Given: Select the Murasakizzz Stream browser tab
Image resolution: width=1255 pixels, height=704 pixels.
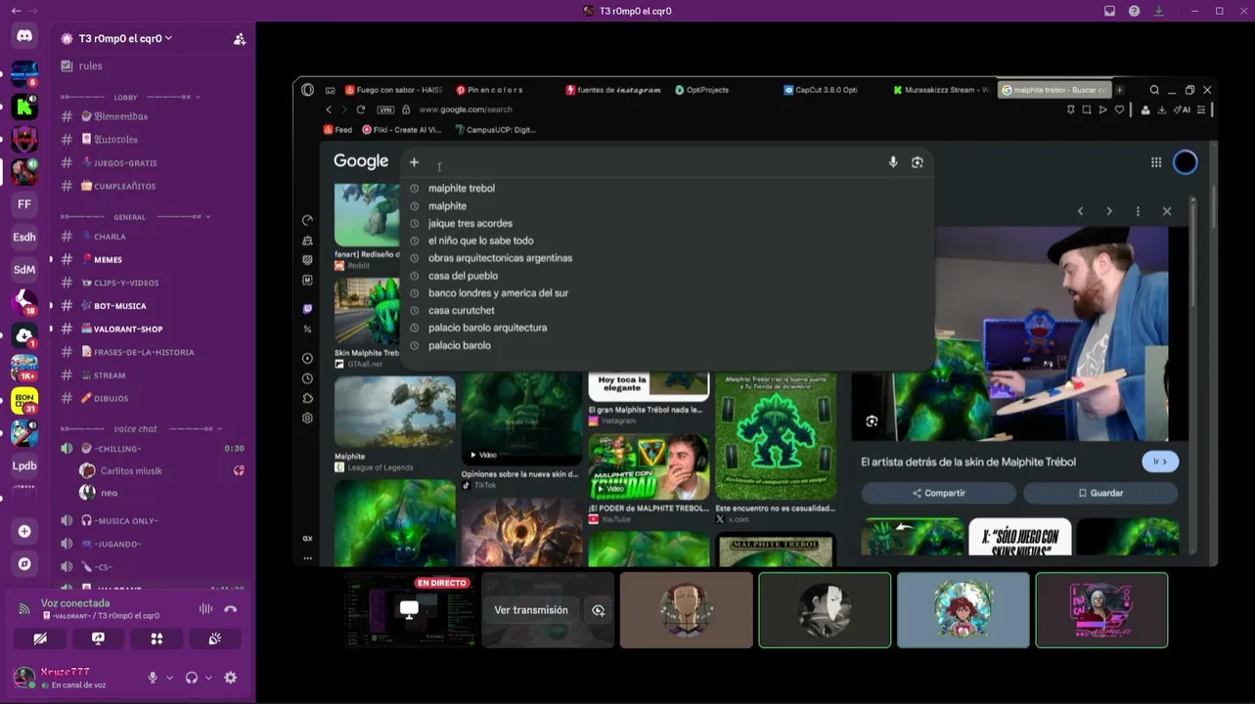Looking at the screenshot, I should tap(940, 90).
